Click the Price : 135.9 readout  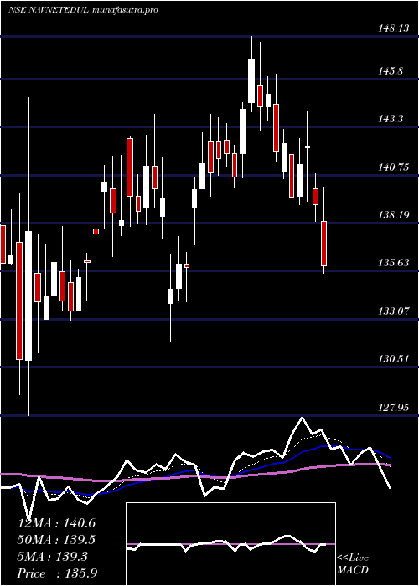58,573
